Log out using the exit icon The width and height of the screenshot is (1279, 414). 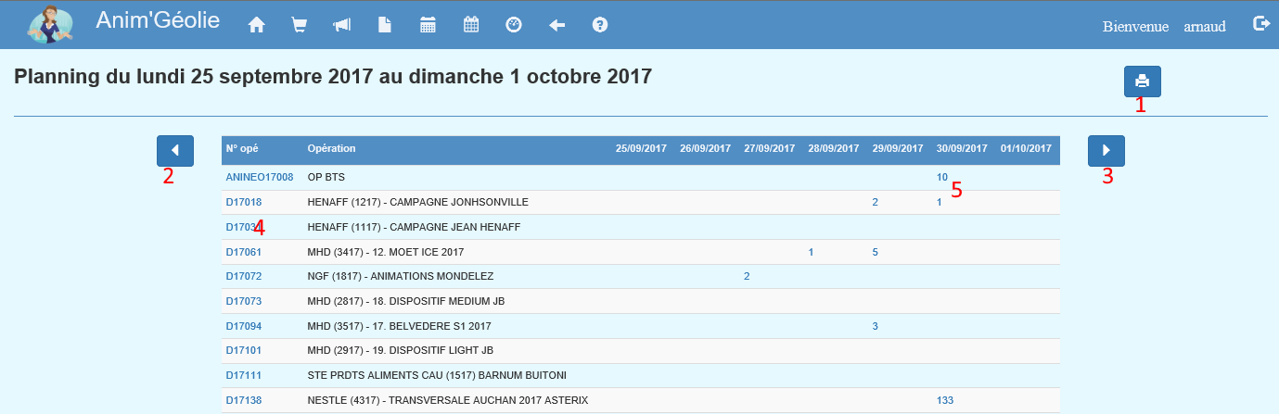[x=1260, y=24]
